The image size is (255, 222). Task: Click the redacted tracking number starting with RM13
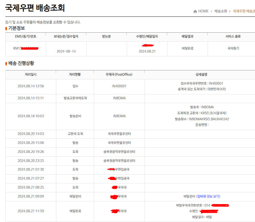[x=26, y=48]
